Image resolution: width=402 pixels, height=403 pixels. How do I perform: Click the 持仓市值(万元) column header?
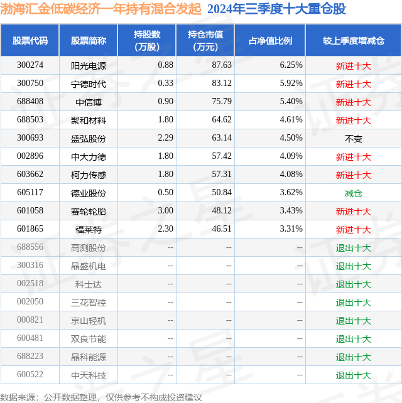click(x=205, y=40)
